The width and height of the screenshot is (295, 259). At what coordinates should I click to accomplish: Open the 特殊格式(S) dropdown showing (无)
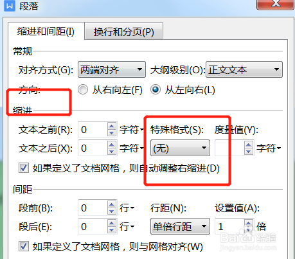(180, 148)
